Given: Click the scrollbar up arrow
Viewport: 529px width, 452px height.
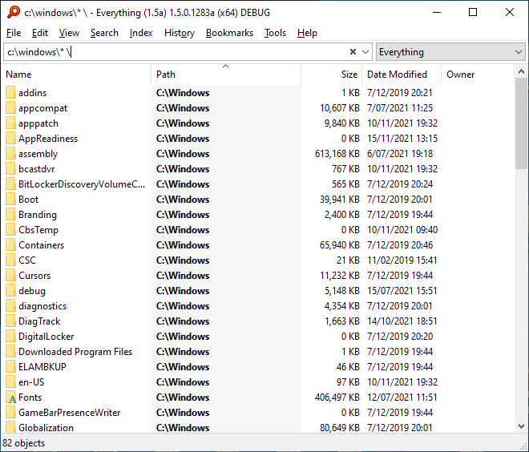Looking at the screenshot, I should pos(521,71).
